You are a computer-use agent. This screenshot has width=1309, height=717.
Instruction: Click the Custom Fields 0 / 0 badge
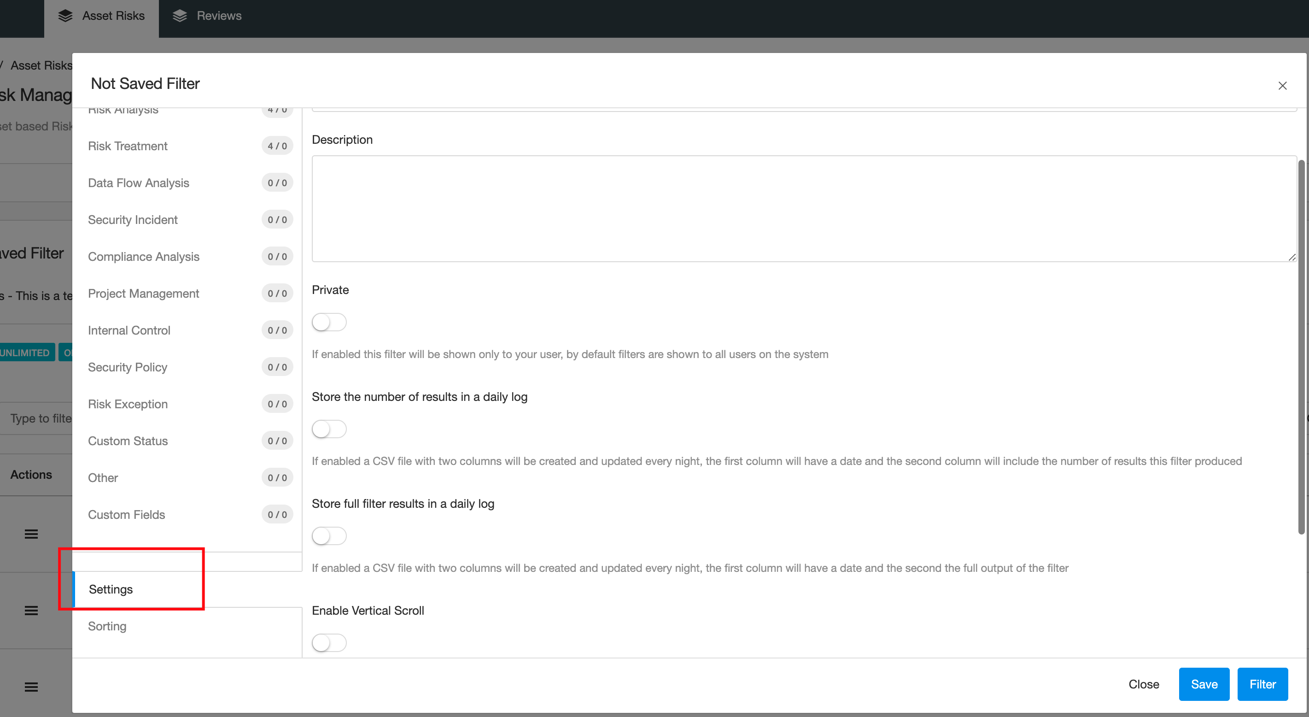pos(277,515)
